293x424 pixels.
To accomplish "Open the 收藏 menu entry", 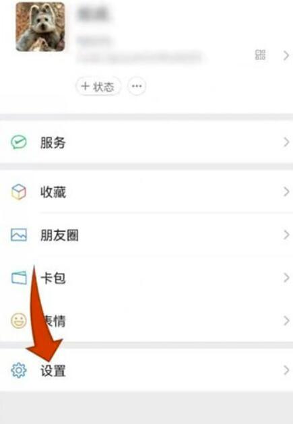I will click(147, 191).
